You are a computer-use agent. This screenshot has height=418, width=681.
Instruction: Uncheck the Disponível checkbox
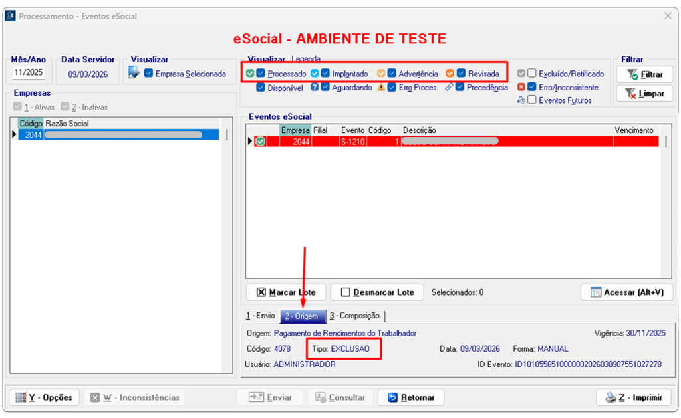(261, 88)
